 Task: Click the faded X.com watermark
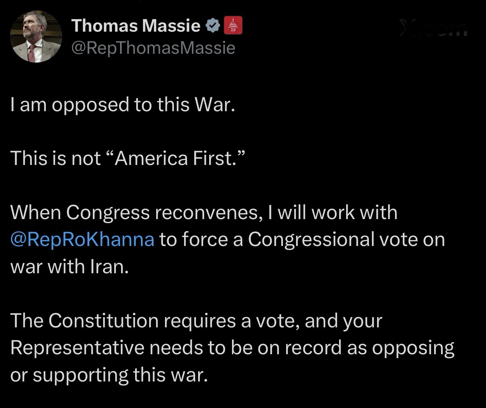(x=434, y=29)
